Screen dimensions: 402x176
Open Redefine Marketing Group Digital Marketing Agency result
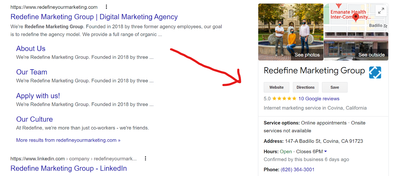pos(94,17)
